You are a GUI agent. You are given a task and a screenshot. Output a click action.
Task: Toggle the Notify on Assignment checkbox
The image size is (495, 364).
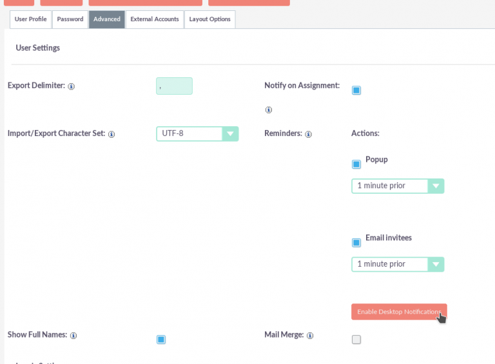point(356,91)
